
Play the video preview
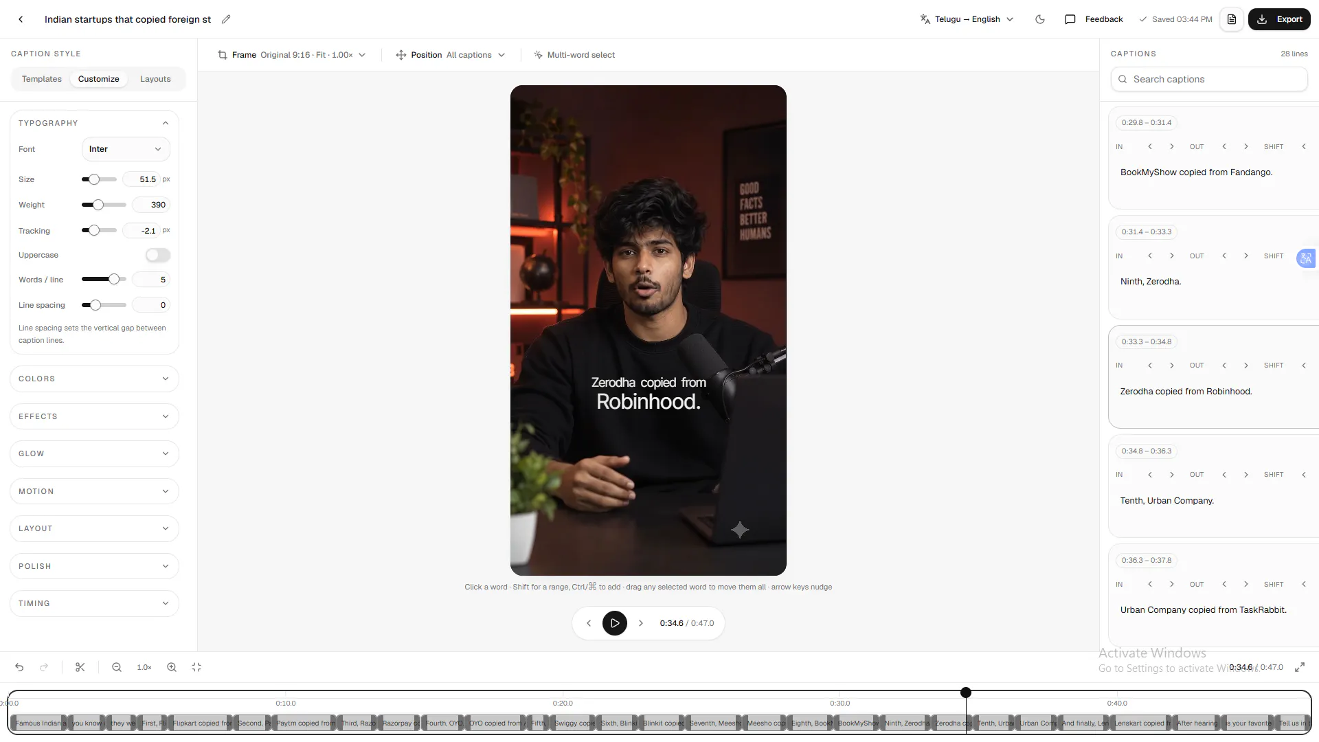615,623
